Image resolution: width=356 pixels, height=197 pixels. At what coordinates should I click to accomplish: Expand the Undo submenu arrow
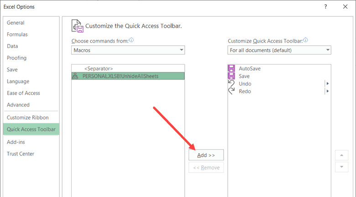(327, 84)
